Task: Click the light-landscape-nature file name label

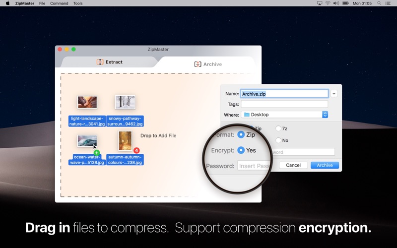Action: tap(87, 121)
